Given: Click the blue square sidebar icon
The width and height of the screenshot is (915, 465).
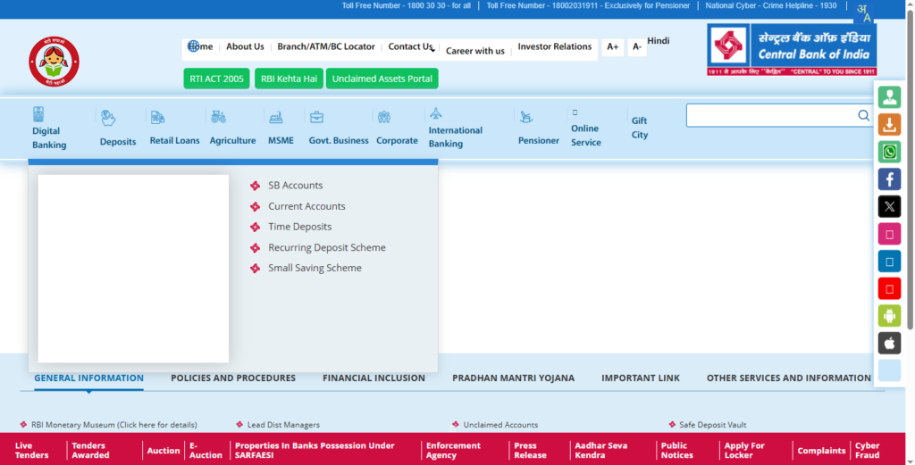Looking at the screenshot, I should (889, 261).
